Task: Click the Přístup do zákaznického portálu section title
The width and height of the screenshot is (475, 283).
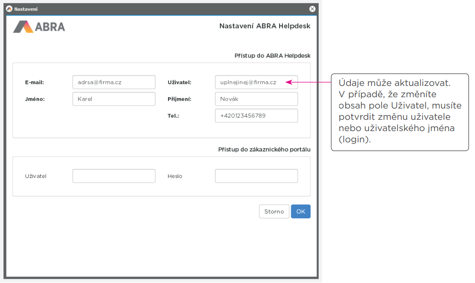Action: click(x=264, y=149)
